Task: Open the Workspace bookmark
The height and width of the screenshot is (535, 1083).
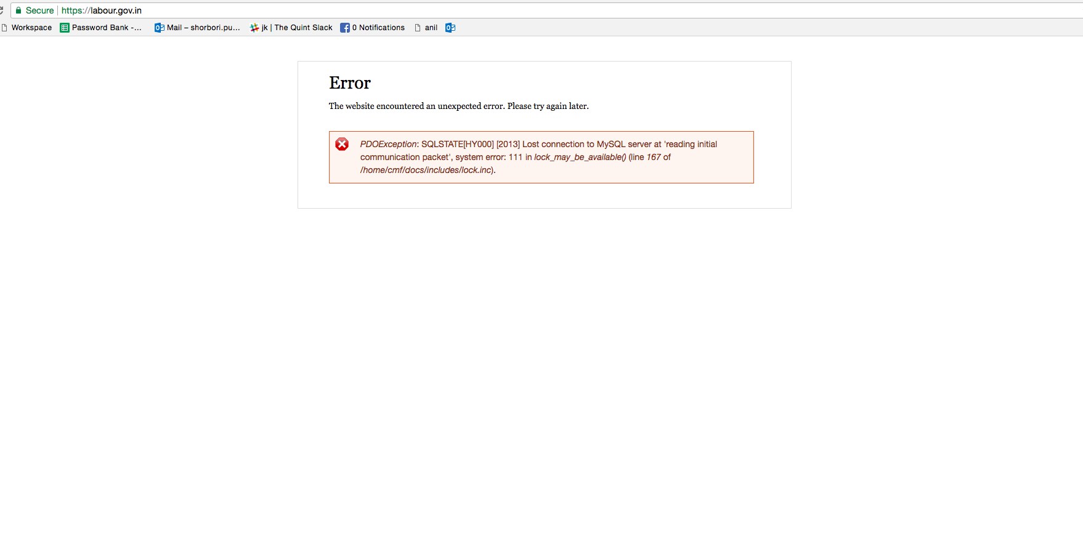Action: click(31, 28)
